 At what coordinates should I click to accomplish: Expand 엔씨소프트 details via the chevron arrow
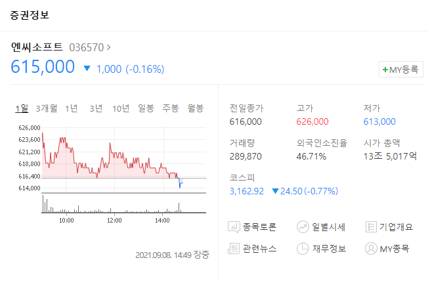point(109,47)
